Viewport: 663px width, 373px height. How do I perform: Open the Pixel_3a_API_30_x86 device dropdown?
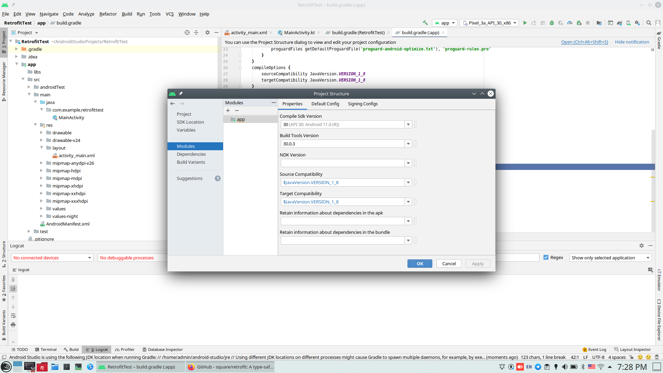489,23
